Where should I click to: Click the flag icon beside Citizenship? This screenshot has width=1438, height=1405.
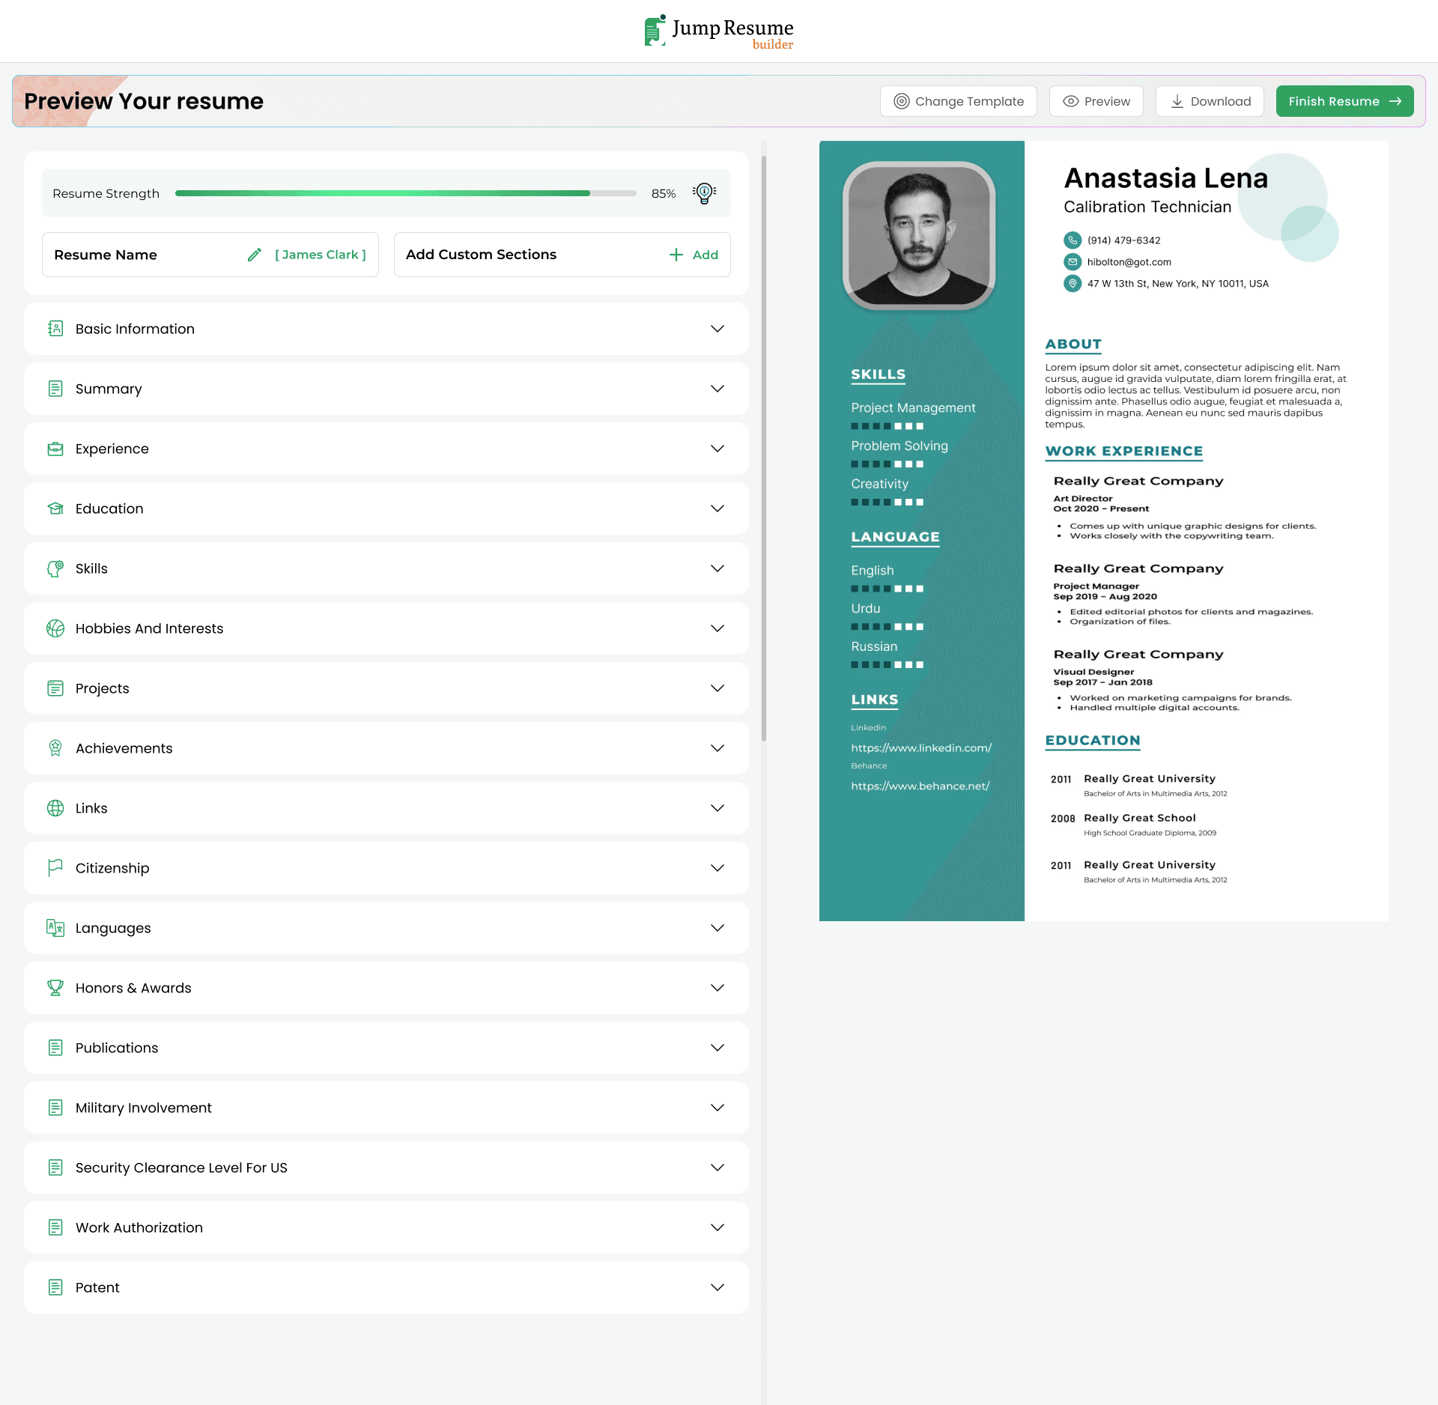(55, 867)
